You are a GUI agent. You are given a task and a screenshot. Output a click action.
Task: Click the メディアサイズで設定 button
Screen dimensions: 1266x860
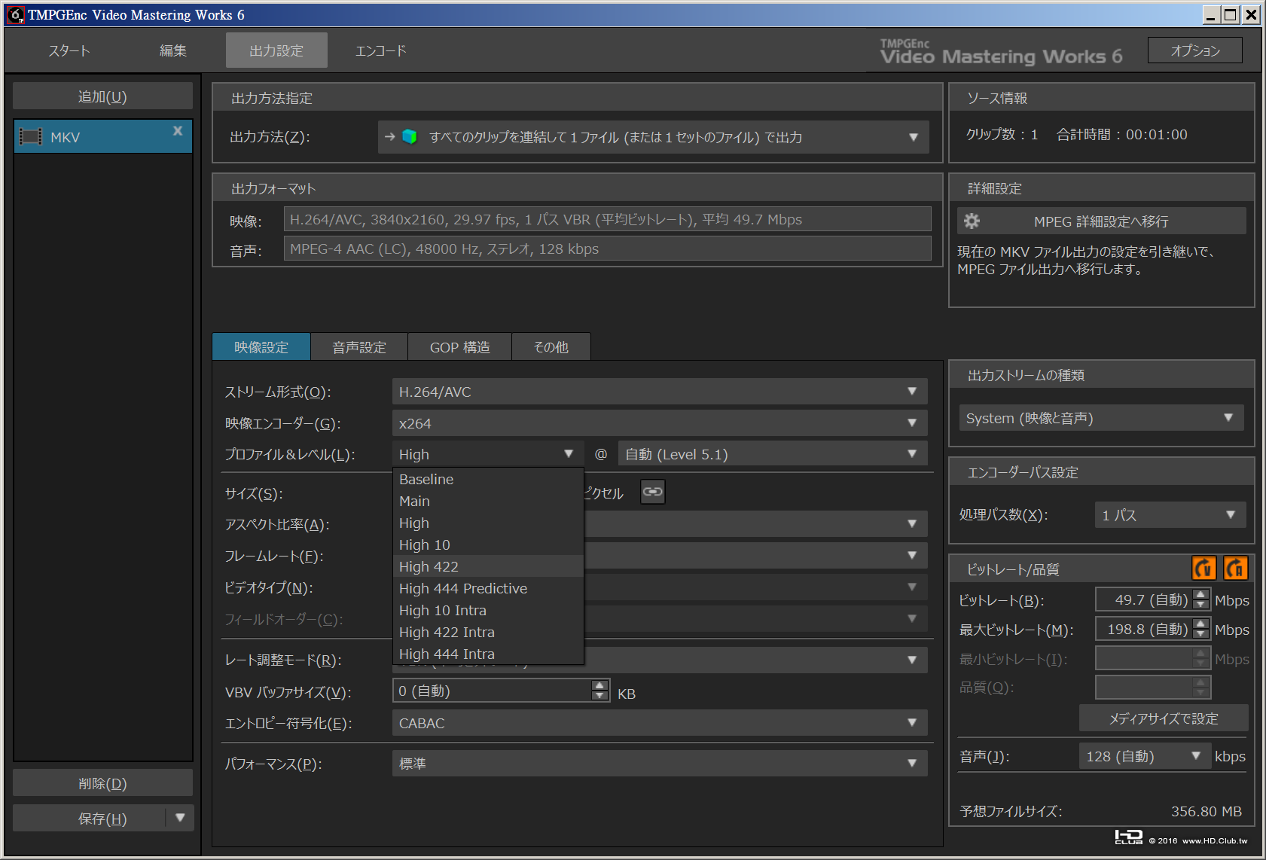tap(1163, 718)
